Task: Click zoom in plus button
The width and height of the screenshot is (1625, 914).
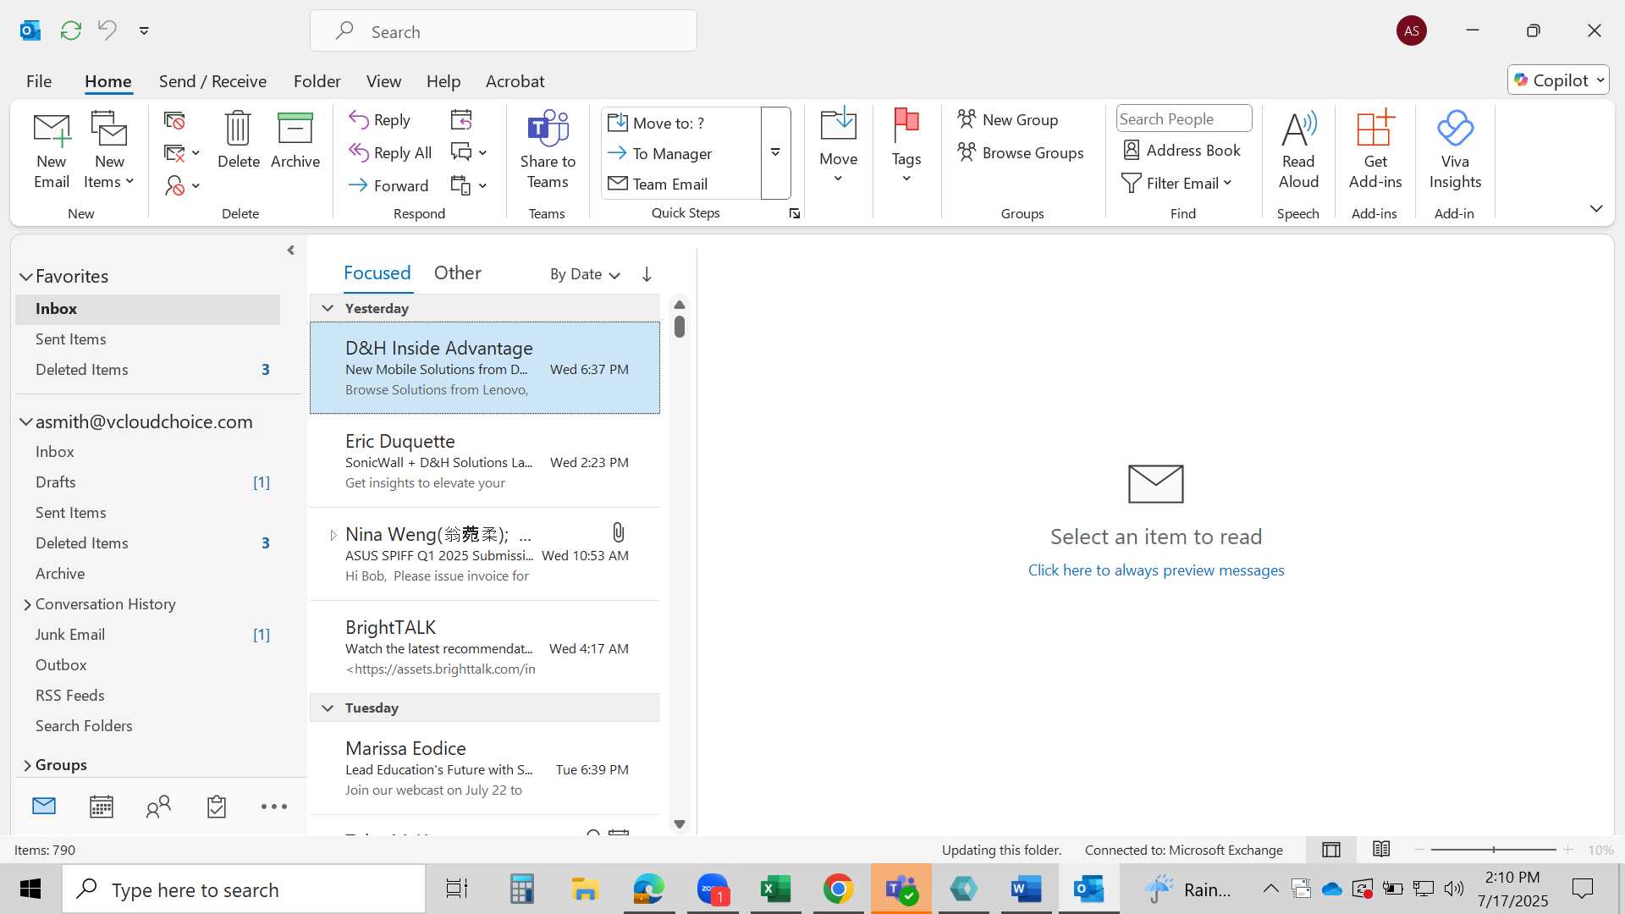Action: pos(1568,850)
